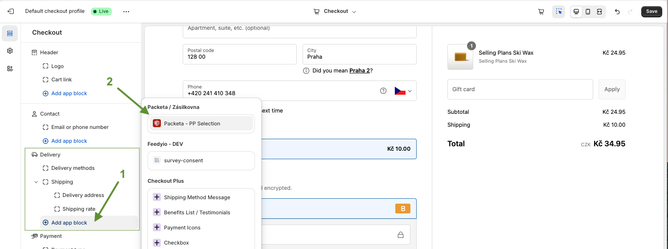Click the City field
The image size is (668, 249).
pos(359,54)
